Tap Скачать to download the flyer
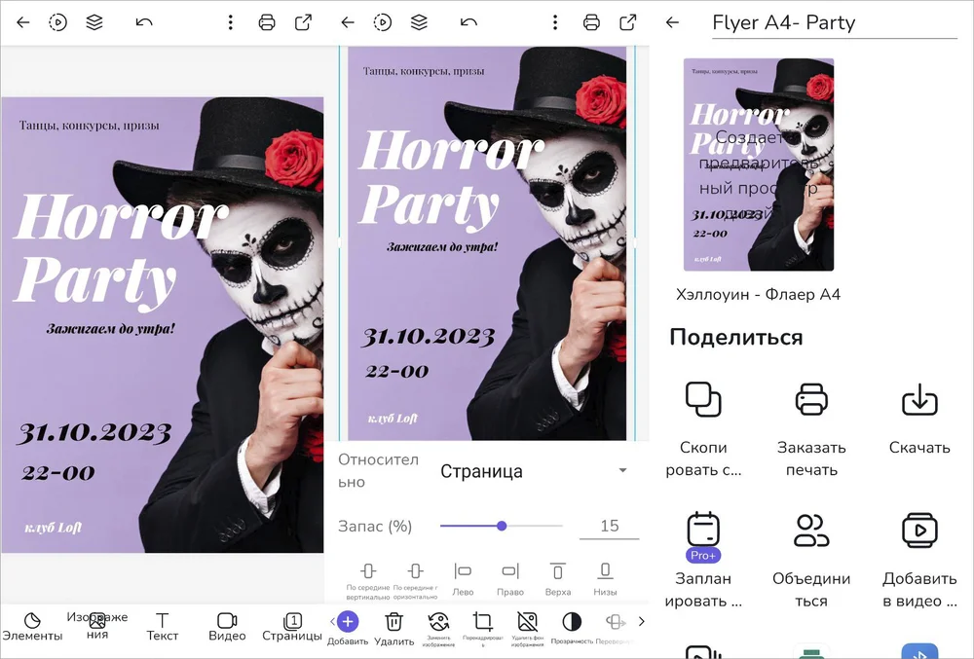This screenshot has width=974, height=659. tap(918, 417)
